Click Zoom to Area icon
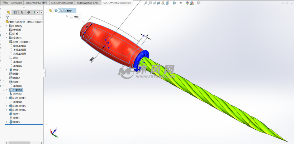 [150, 3]
